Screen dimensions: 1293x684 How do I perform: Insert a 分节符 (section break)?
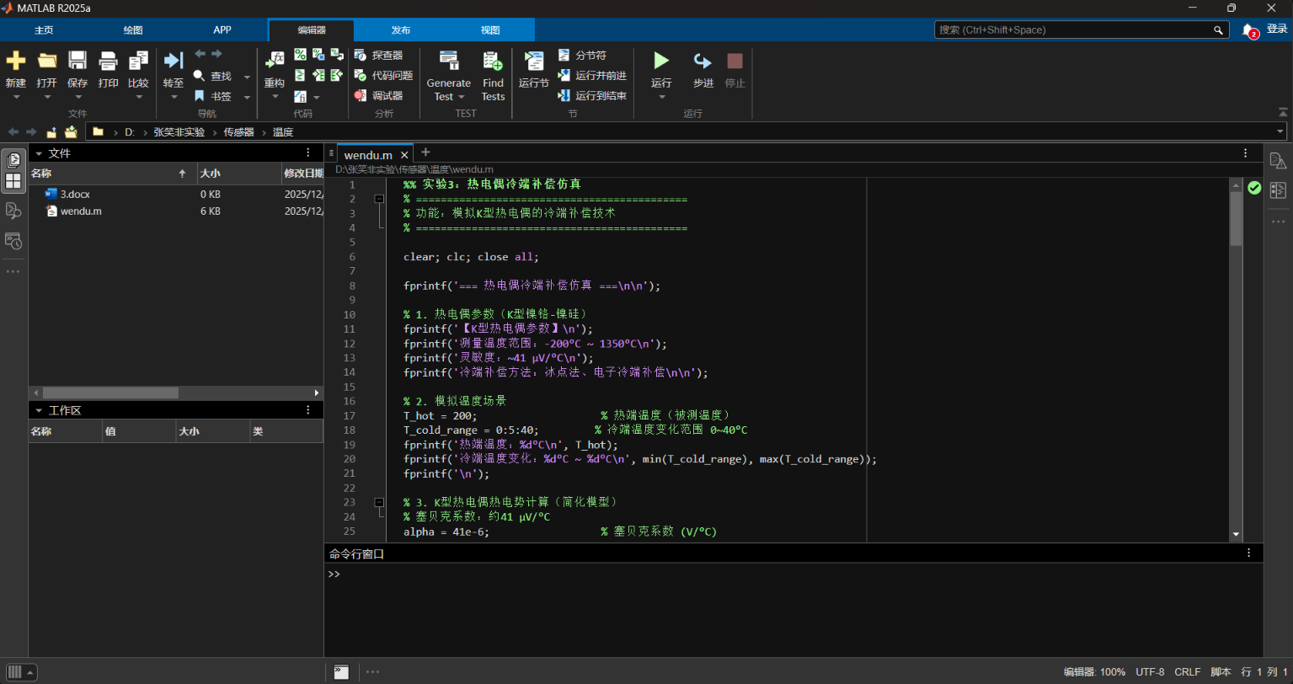582,55
